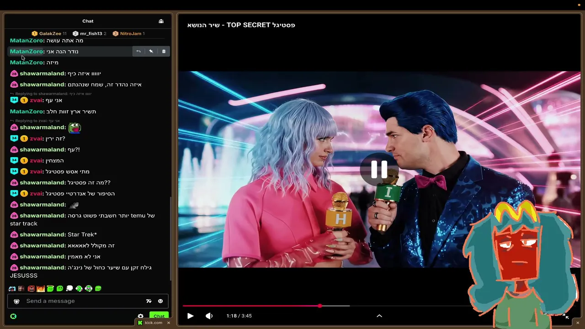This screenshot has width=585, height=329.
Task: Click the kick.com favicon in overlay
Action: point(140,323)
